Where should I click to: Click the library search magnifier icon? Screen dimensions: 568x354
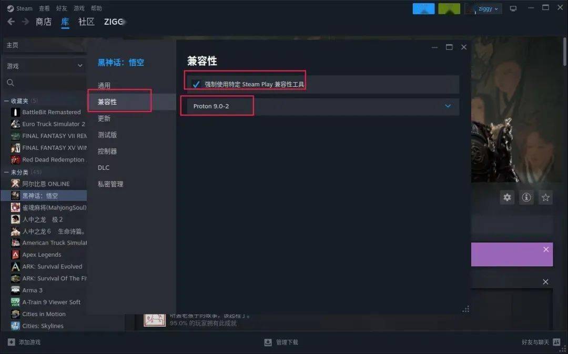tap(11, 83)
